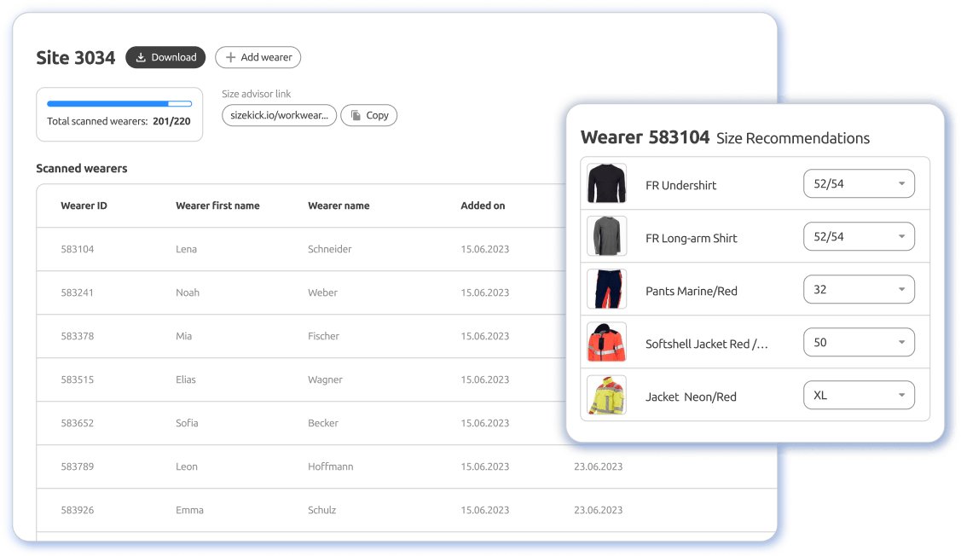Viewport: 961px width, 556px height.
Task: Select wearer ID 583789
Action: point(78,466)
